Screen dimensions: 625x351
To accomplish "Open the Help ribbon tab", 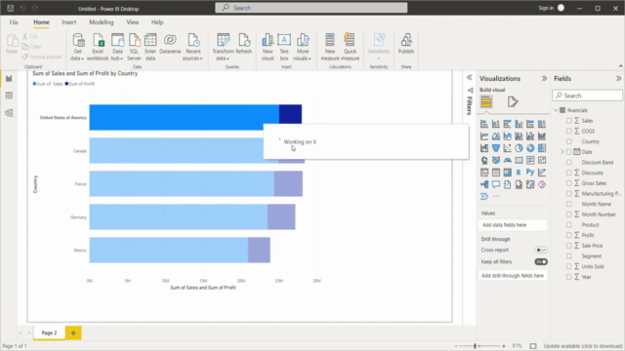I will [x=157, y=22].
